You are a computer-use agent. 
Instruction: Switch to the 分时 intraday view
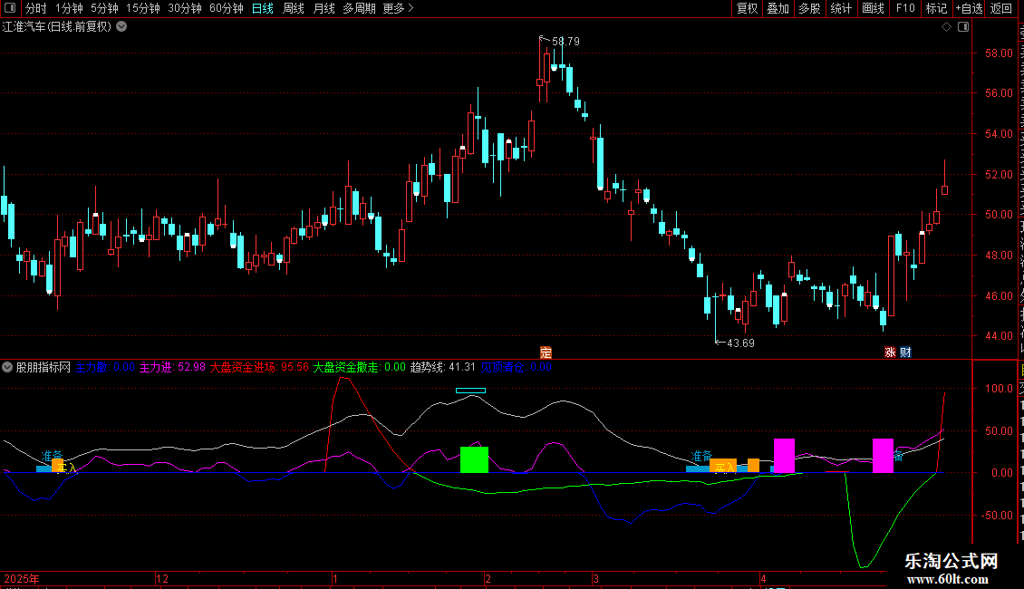36,8
